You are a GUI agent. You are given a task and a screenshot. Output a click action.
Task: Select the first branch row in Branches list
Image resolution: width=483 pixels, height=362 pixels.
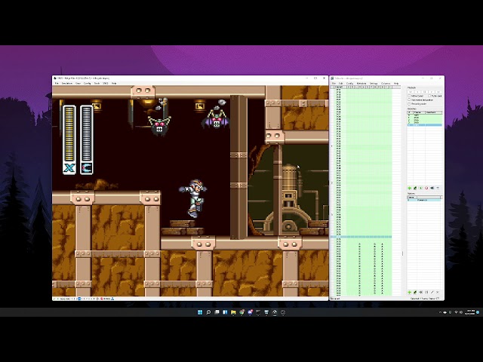pyautogui.click(x=425, y=115)
